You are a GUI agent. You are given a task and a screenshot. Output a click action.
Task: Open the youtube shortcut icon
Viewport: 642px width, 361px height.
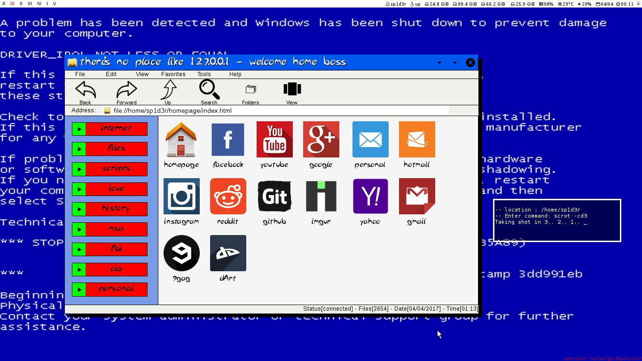click(274, 140)
